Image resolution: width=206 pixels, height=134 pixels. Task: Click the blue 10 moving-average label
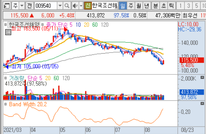pyautogui.click(x=78, y=25)
